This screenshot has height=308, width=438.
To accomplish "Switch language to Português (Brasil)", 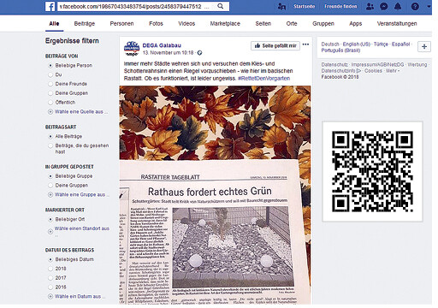I will (x=340, y=50).
